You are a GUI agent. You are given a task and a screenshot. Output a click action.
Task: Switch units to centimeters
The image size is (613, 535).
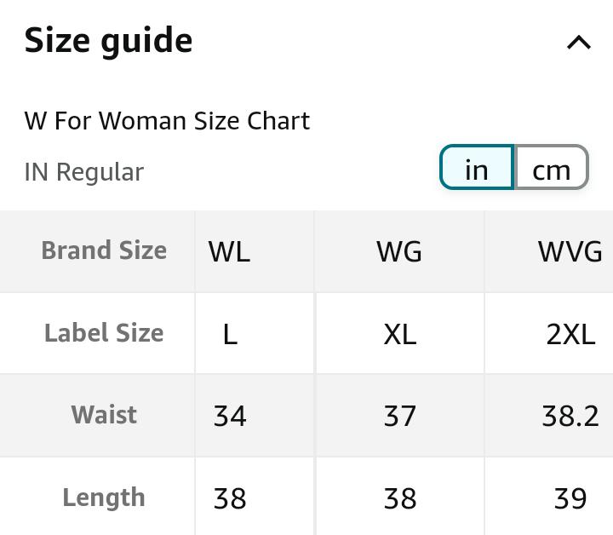(551, 168)
